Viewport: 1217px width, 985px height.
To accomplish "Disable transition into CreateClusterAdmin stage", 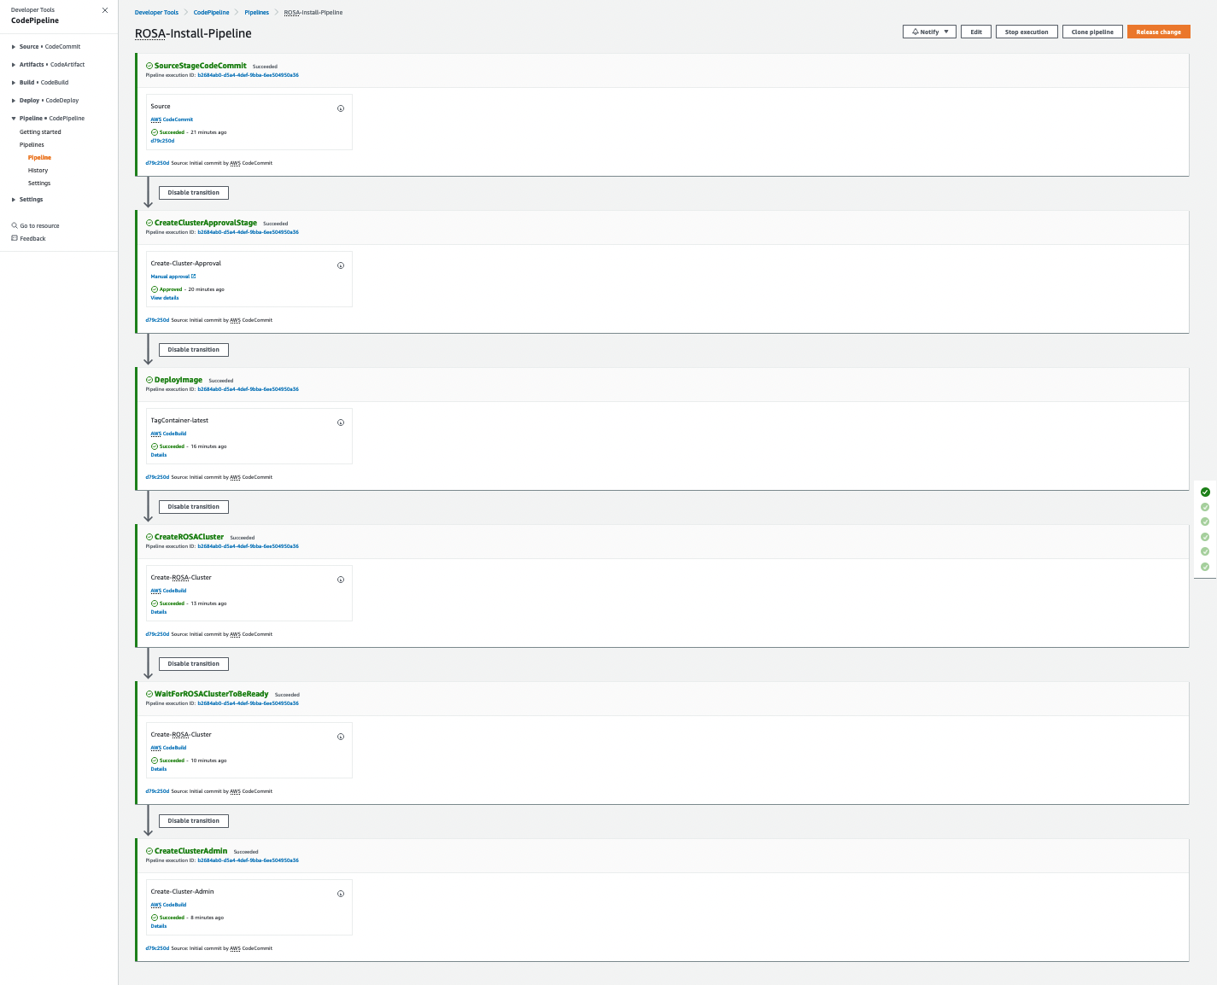I will (194, 821).
